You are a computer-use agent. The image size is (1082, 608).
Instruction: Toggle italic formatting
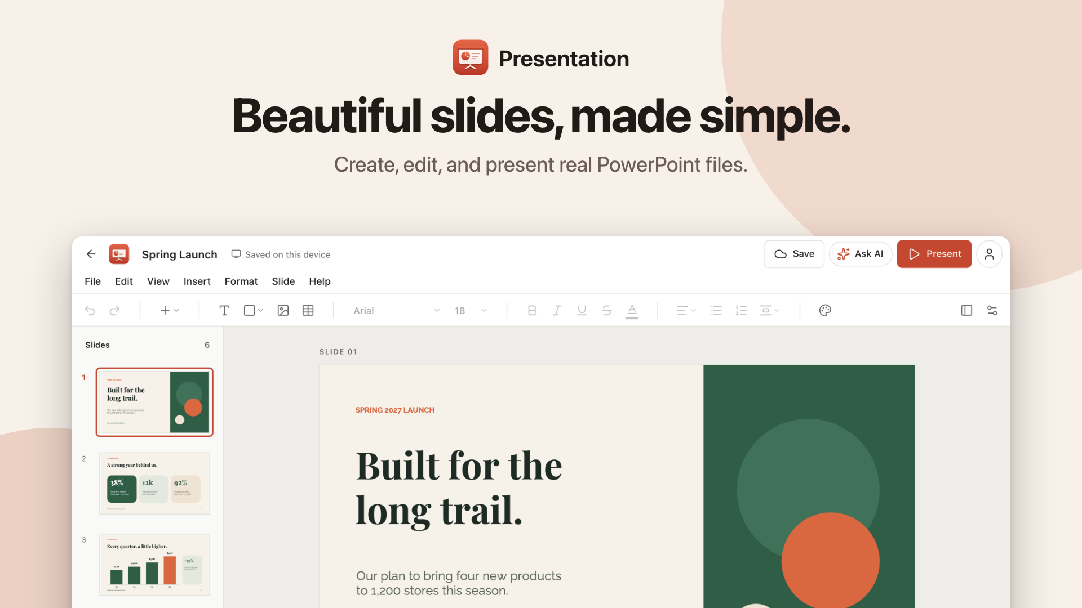(x=557, y=310)
